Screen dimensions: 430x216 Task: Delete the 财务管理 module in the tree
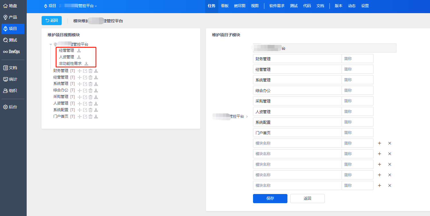[90, 71]
